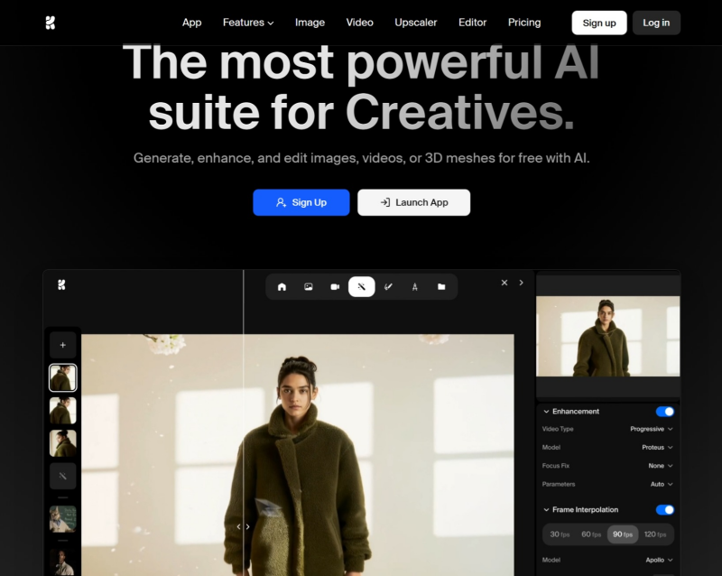Select the image tool icon in toolbar
The image size is (722, 576).
(x=309, y=287)
